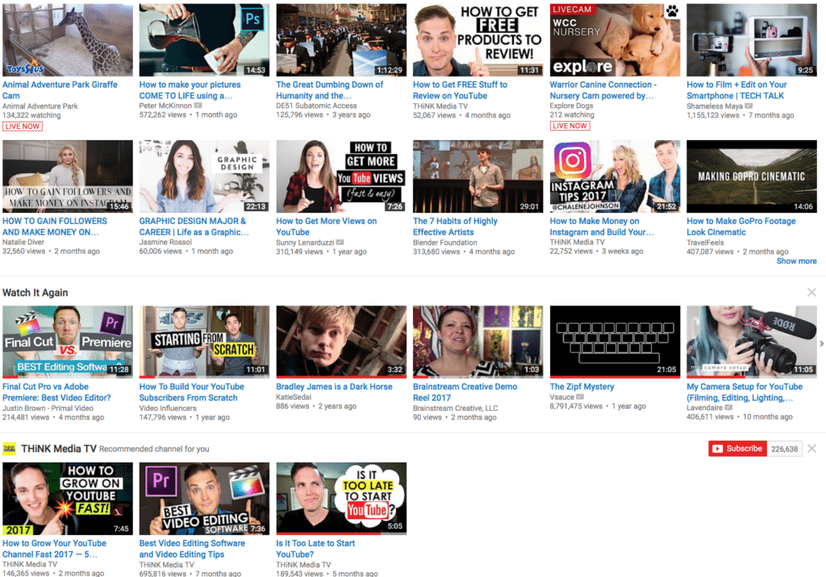Viewport: 826px width, 577px height.
Task: Visit Jasmine Rossol's channel
Action: point(165,243)
